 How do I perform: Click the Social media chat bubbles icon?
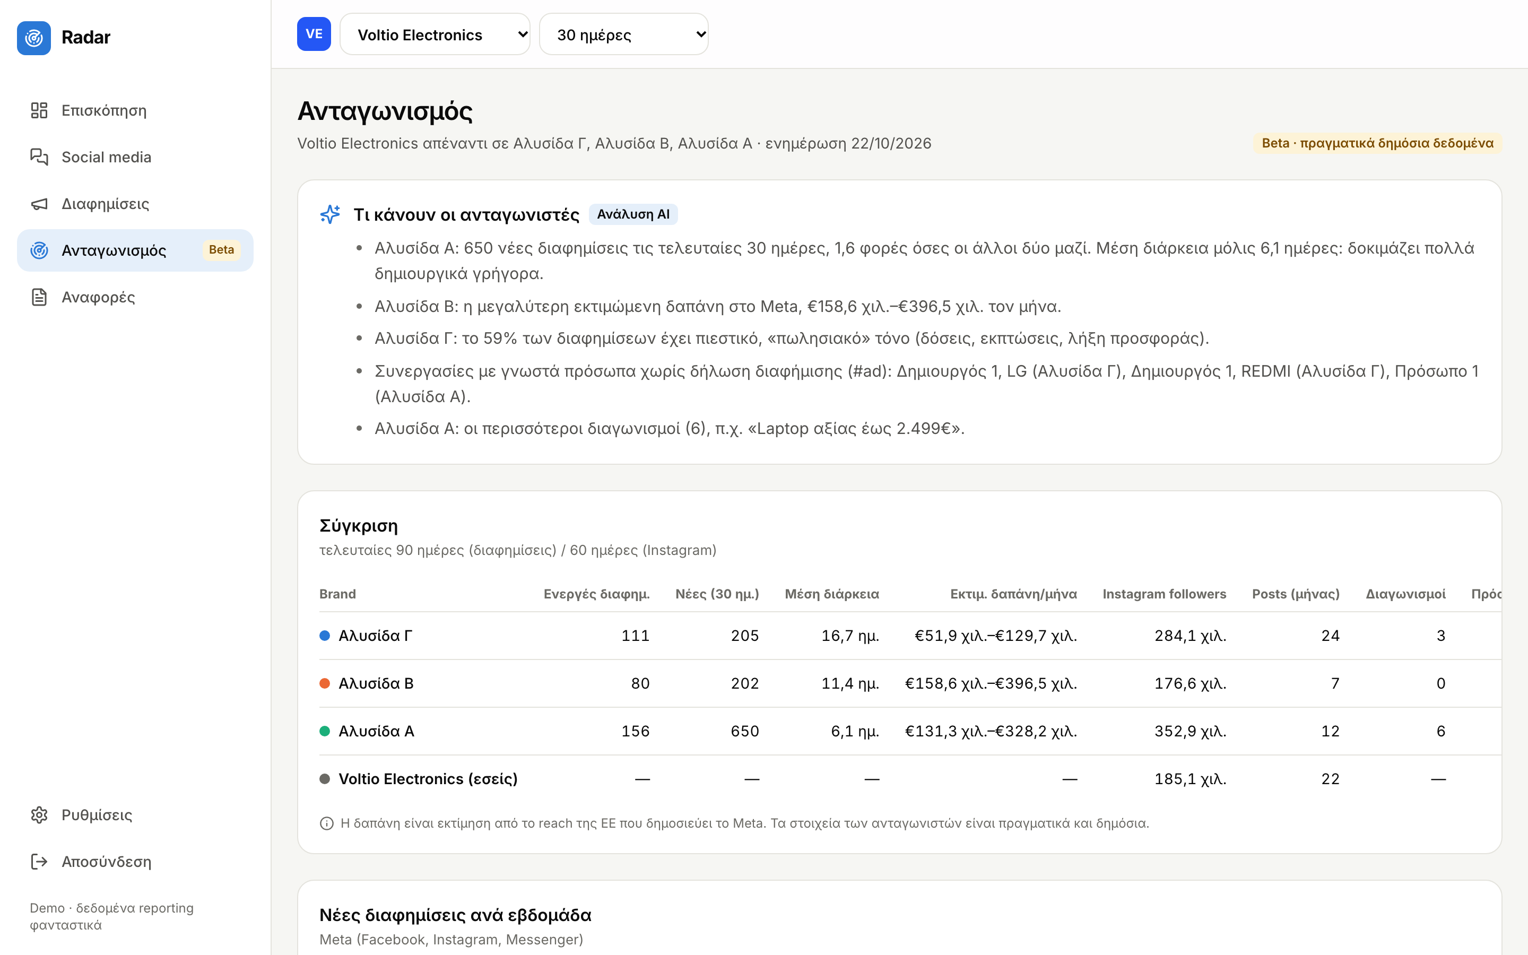click(39, 157)
